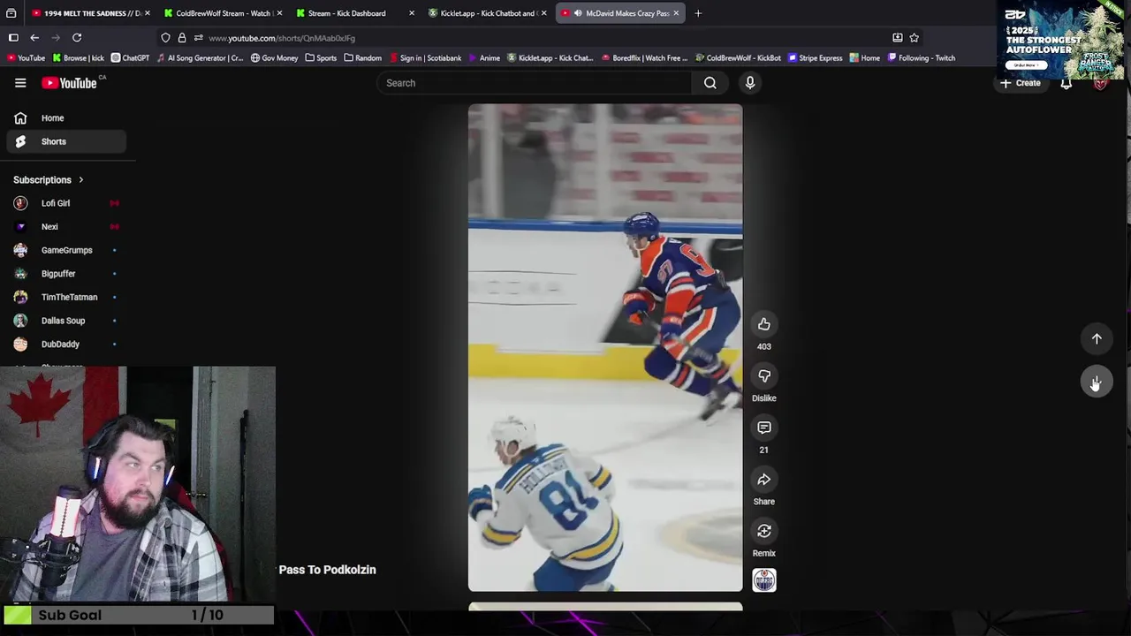The width and height of the screenshot is (1131, 636).
Task: Open Bigpuffer subscription
Action: (66, 274)
